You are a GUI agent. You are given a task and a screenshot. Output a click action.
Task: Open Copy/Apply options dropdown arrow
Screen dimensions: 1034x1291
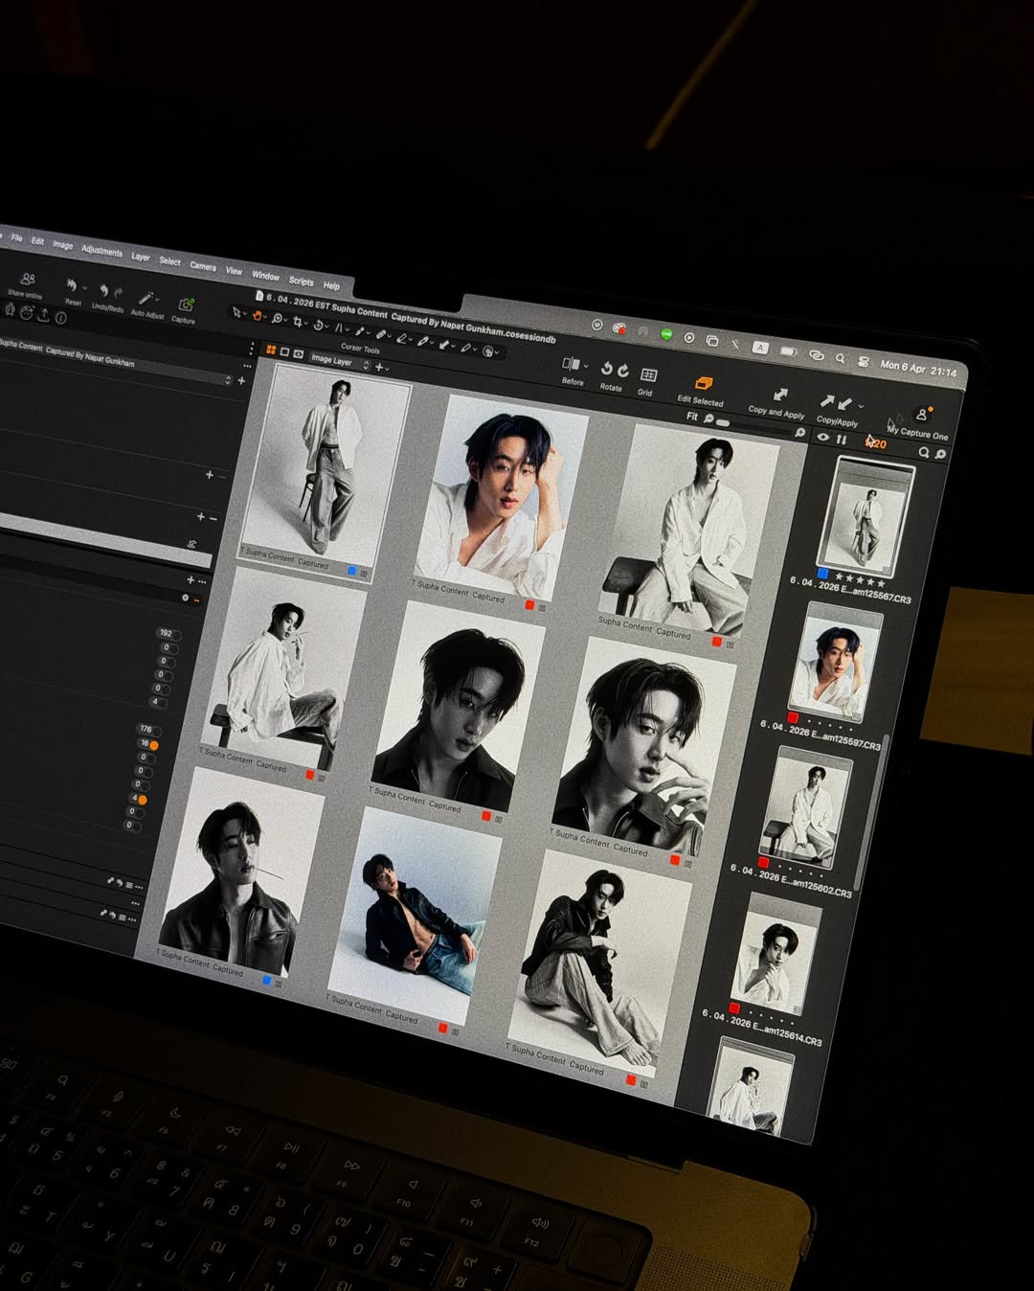861,406
